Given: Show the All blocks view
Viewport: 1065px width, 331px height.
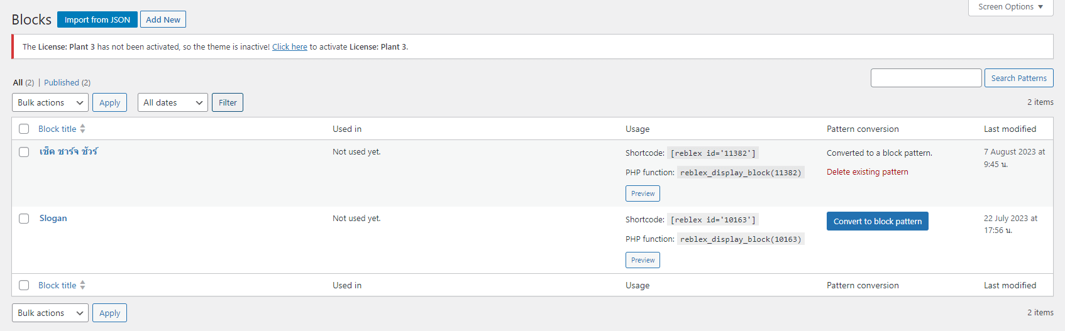Looking at the screenshot, I should click(x=18, y=82).
